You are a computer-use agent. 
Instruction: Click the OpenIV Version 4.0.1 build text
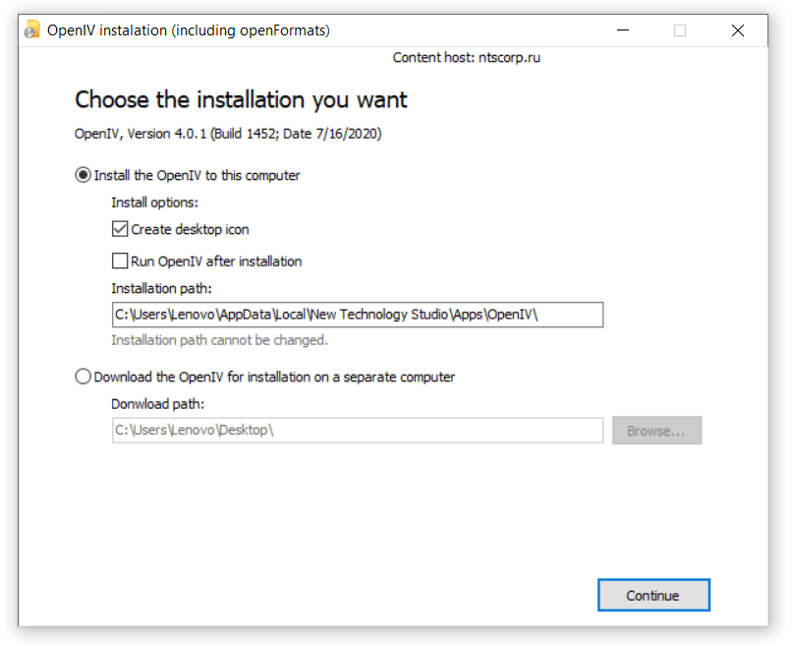228,133
